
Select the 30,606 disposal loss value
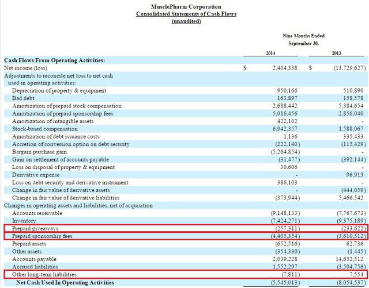289,167
